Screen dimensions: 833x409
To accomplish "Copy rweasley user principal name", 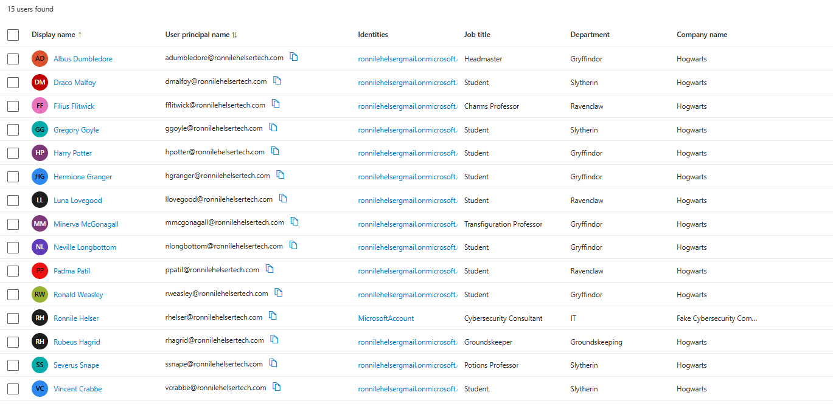I will [x=279, y=292].
